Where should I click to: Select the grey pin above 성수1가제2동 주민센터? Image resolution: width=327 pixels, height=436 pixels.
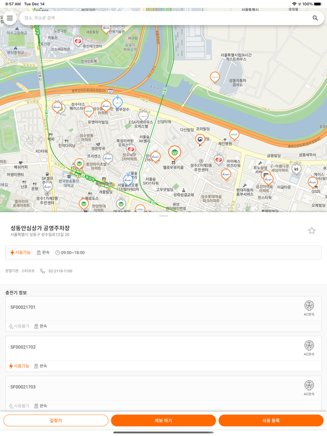pyautogui.click(x=48, y=187)
